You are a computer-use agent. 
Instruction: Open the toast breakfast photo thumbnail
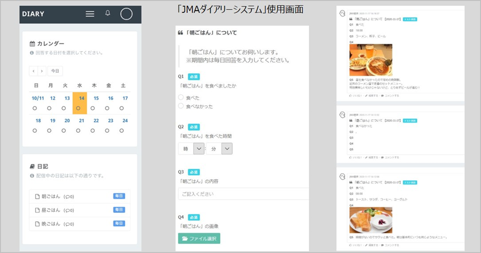371,219
